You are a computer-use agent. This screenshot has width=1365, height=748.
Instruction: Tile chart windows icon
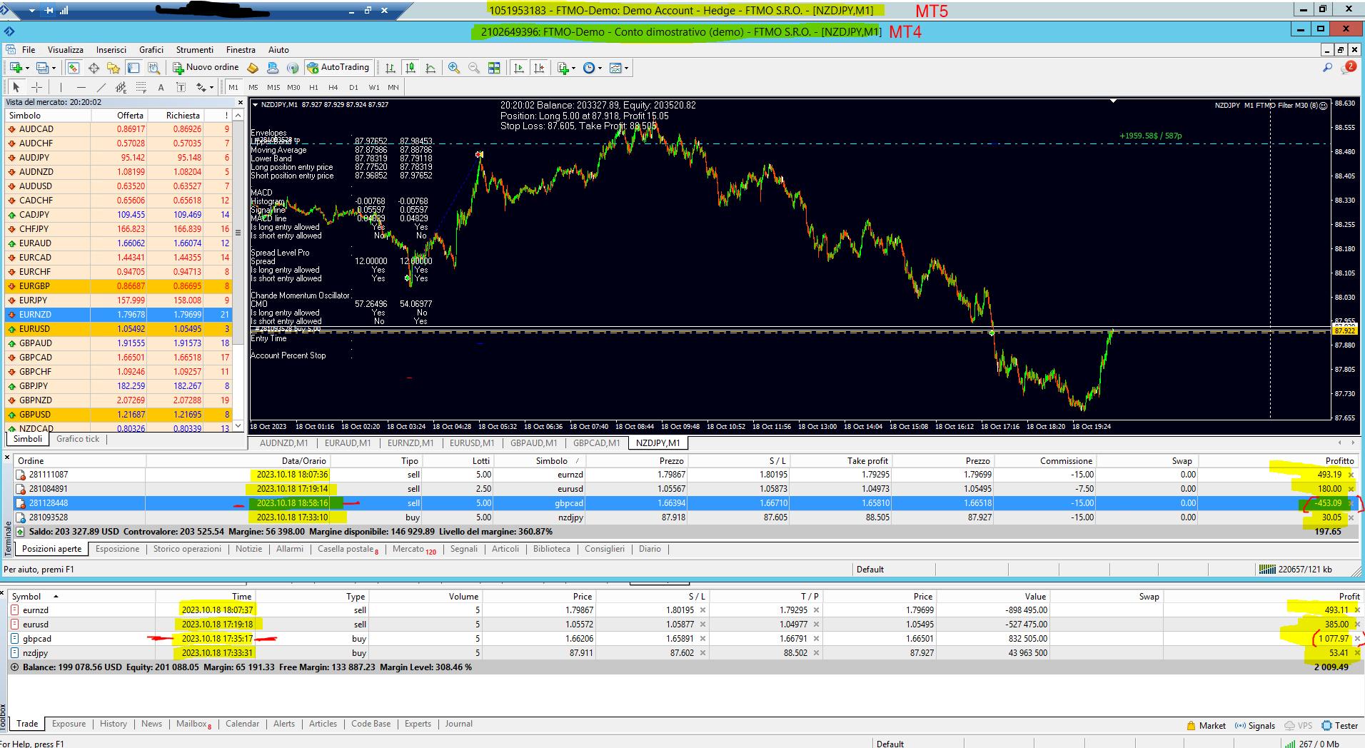[494, 68]
